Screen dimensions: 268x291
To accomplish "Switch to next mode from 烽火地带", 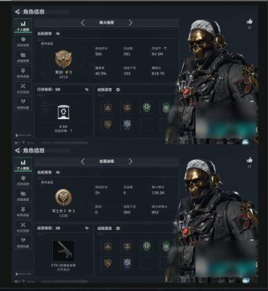I will coord(131,23).
